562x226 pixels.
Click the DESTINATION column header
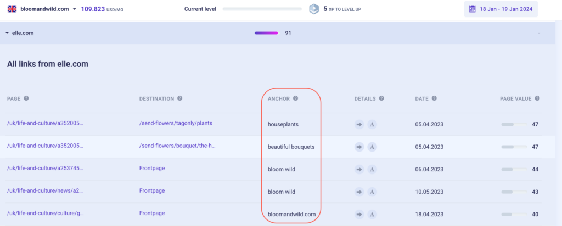coord(156,98)
